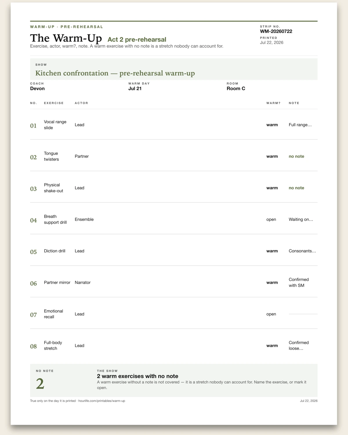Select the Kitchen confrontation show title
This screenshot has height=435, width=348.
coord(115,73)
